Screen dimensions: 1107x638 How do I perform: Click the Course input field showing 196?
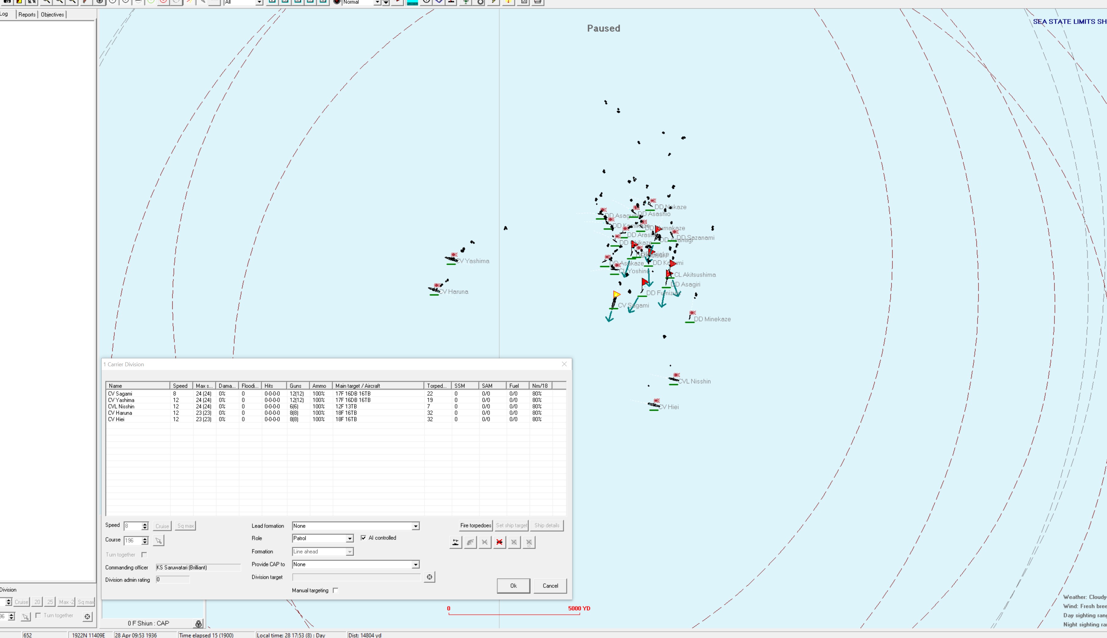(132, 541)
